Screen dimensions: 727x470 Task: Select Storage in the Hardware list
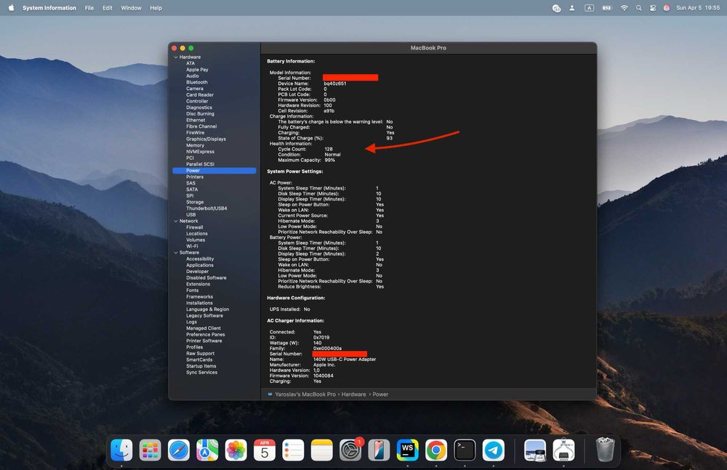195,202
